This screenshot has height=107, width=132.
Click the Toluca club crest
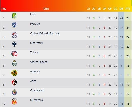click(x=14, y=54)
